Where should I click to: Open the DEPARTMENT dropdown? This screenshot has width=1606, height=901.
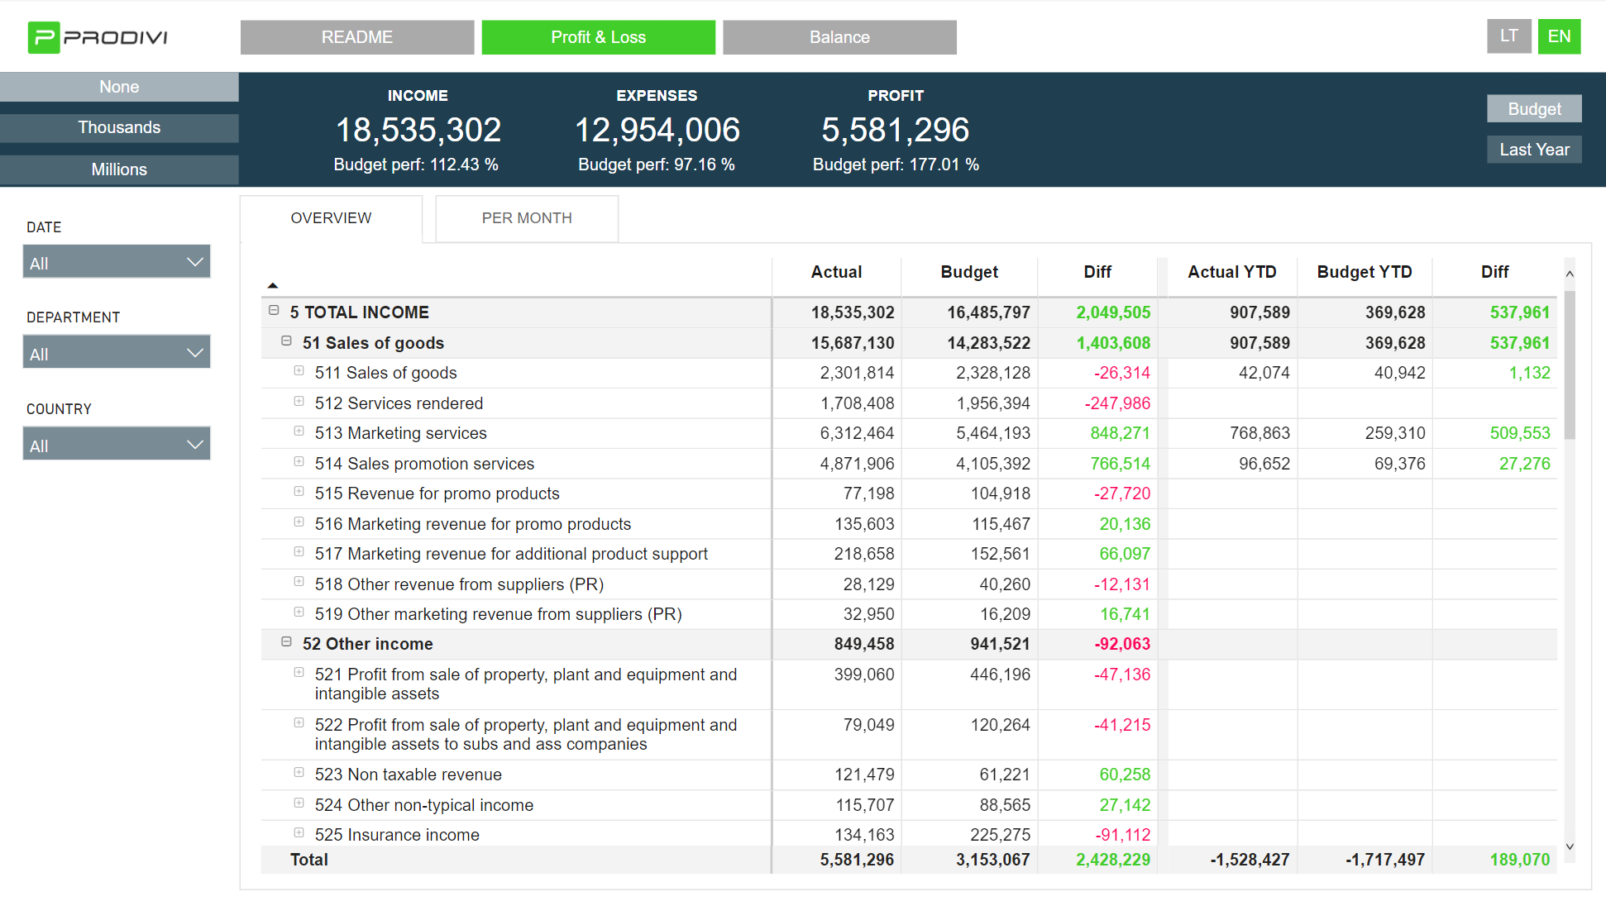tap(117, 353)
